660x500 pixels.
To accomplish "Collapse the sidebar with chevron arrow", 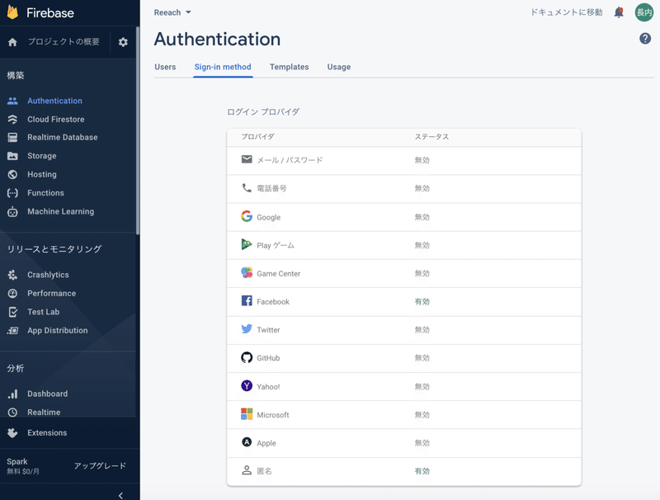I will pyautogui.click(x=120, y=495).
